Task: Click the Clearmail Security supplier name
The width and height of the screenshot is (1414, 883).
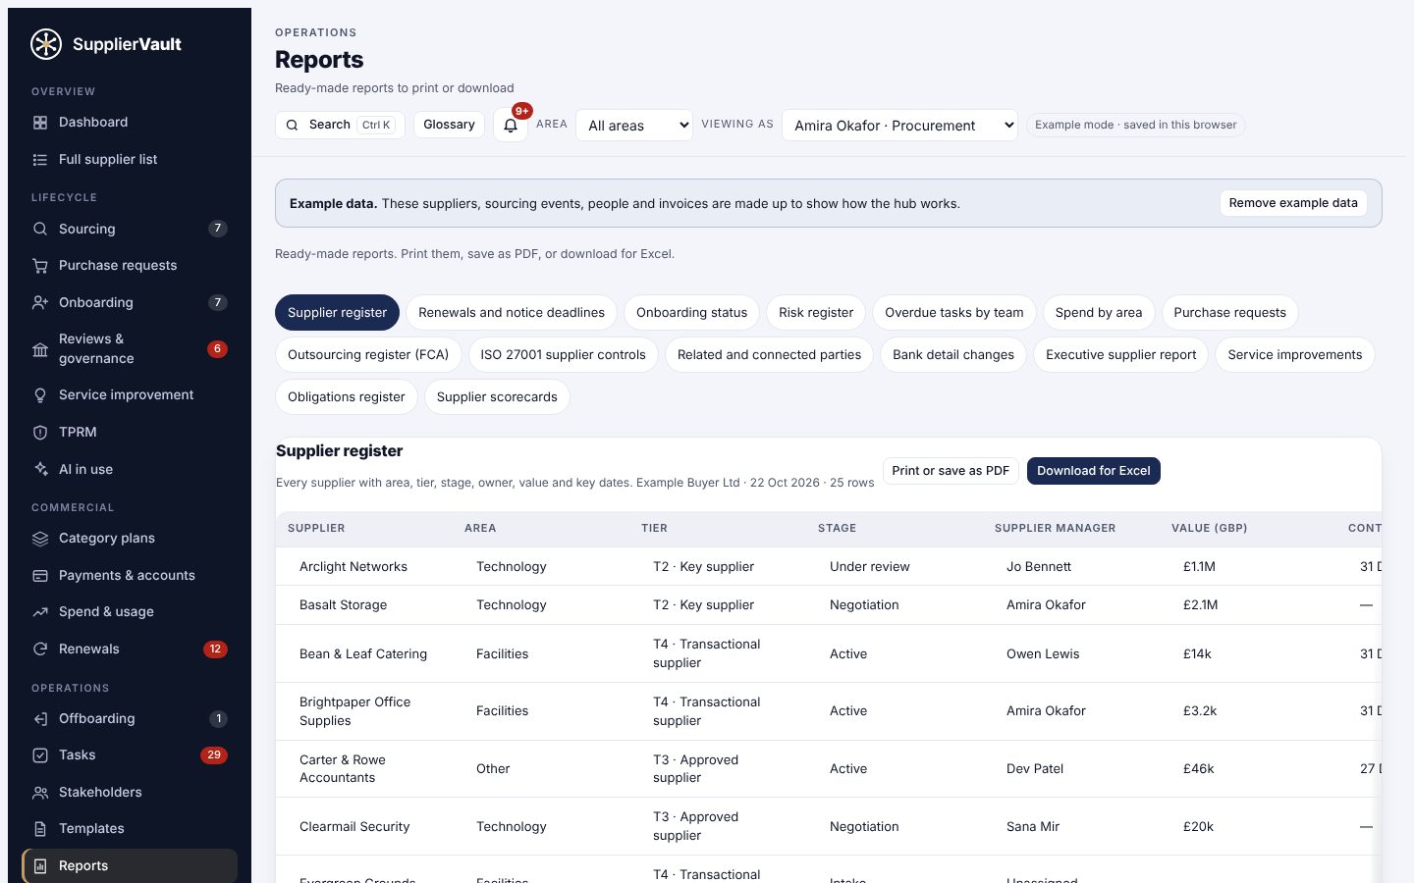Action: pos(354,827)
